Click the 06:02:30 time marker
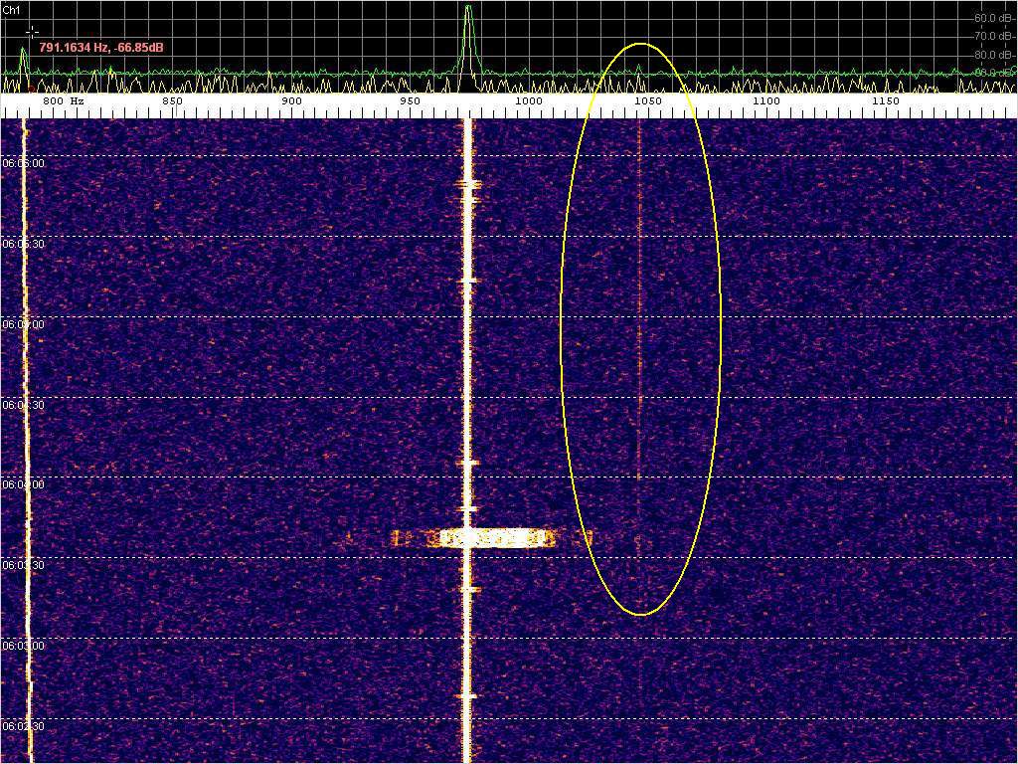The width and height of the screenshot is (1018, 764). (x=23, y=726)
